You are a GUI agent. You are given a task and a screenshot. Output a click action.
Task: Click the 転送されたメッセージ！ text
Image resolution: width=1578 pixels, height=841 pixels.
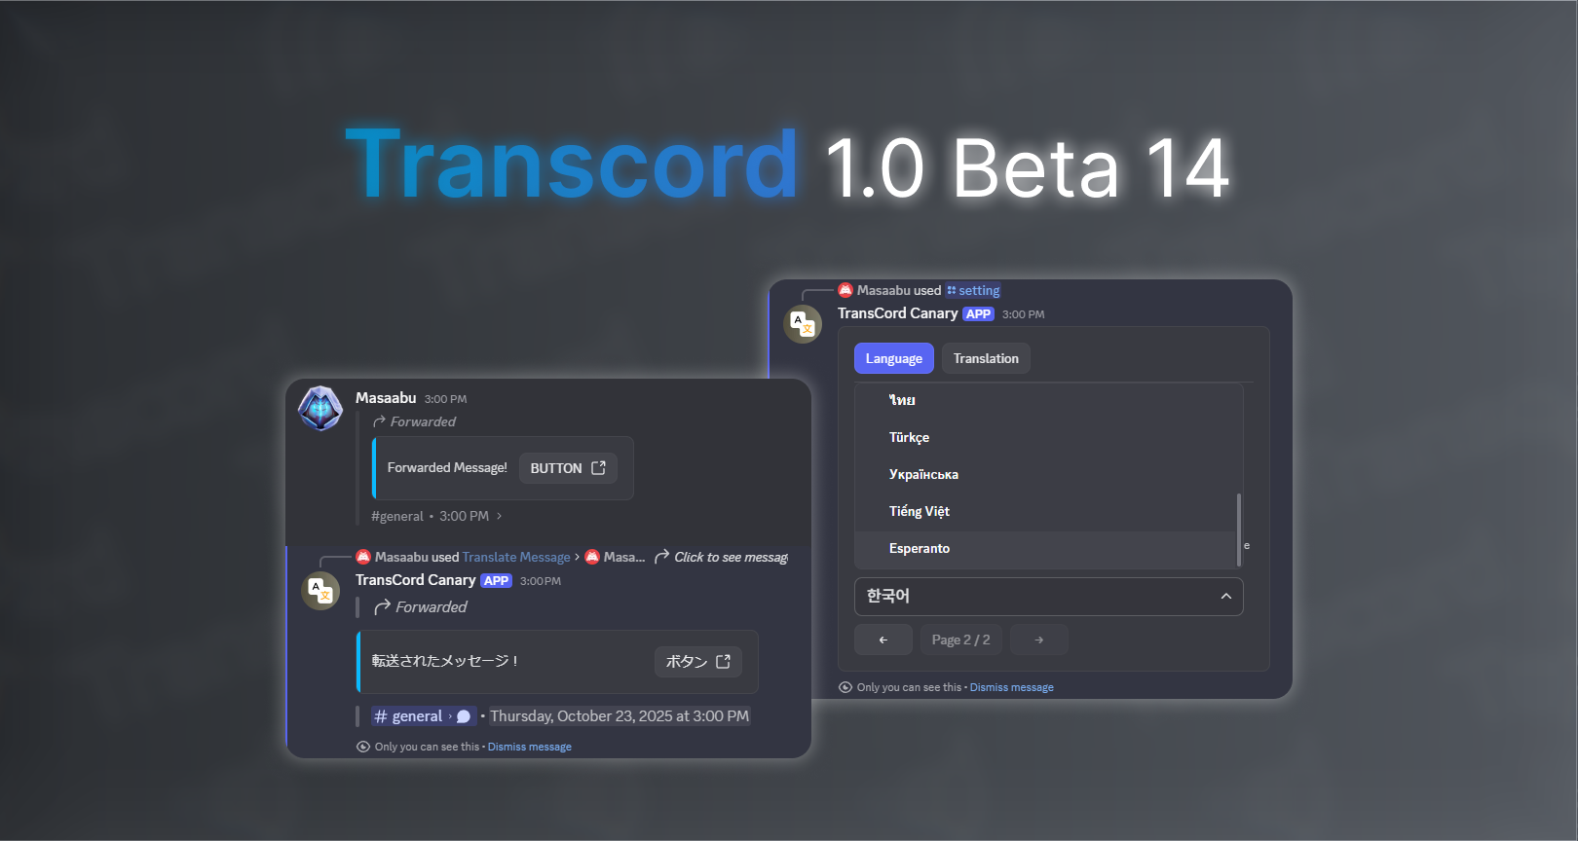(x=444, y=662)
